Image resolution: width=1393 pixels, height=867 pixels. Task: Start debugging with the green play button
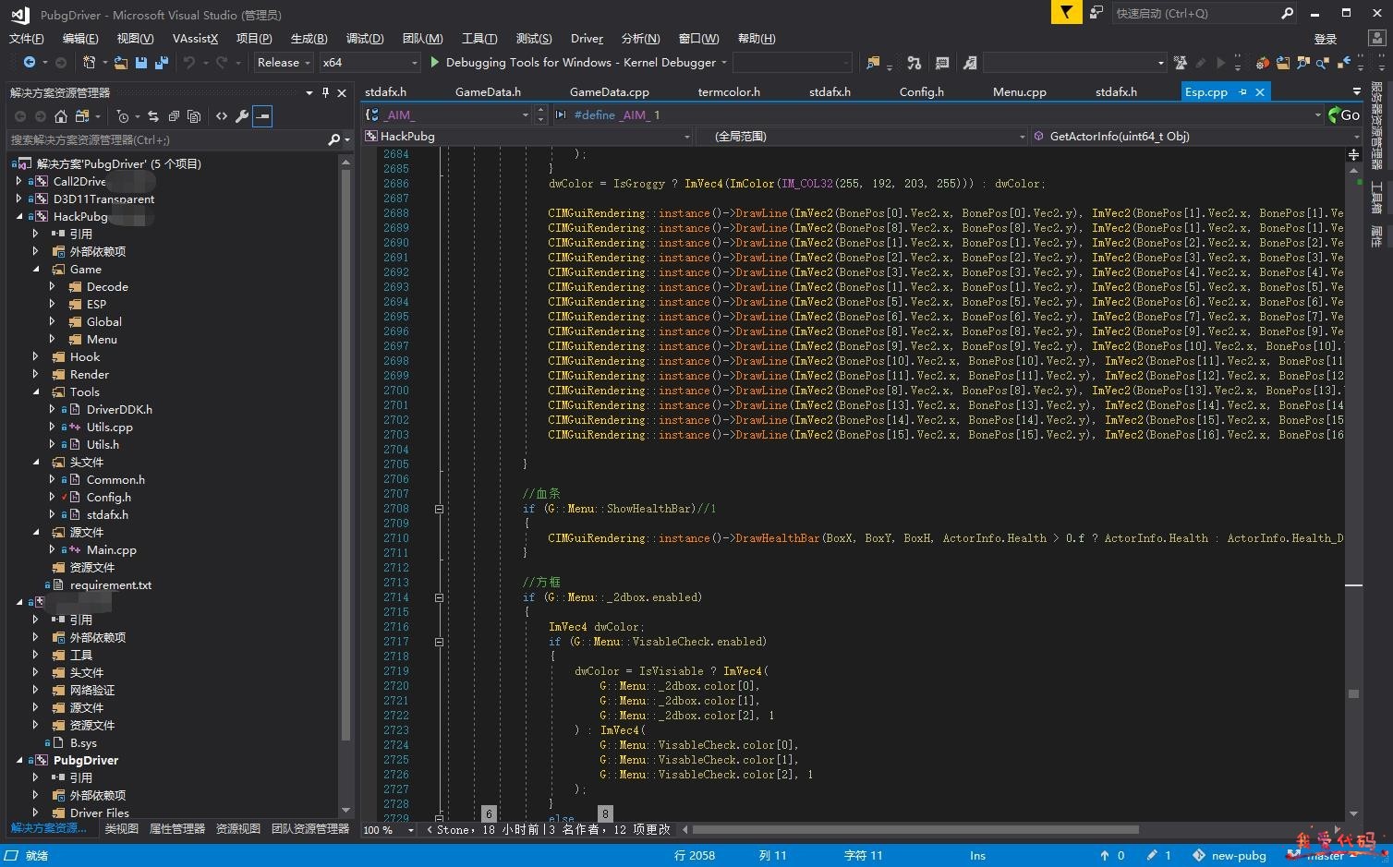pos(434,62)
